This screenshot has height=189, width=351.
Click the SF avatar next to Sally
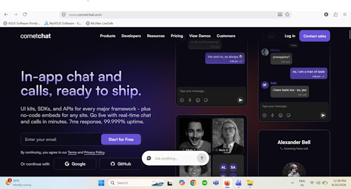pyautogui.click(x=265, y=85)
